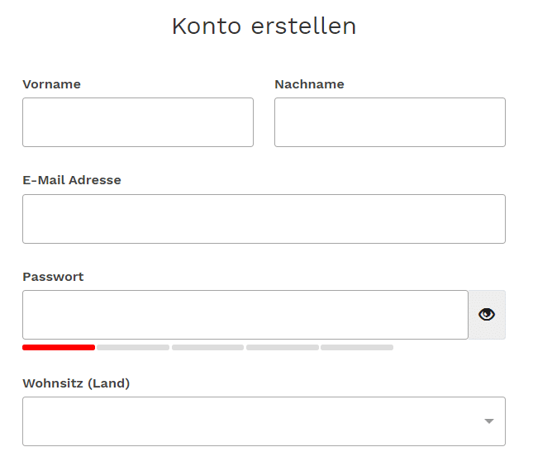Click inside the Vorname text field

138,122
